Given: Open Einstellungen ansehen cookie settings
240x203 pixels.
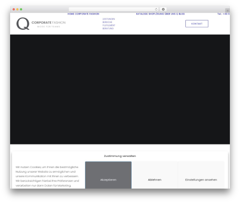Looking at the screenshot, I should (201, 175).
